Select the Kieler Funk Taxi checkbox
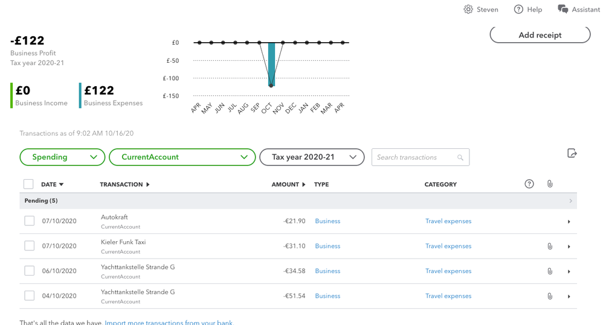603x325 pixels. click(30, 246)
